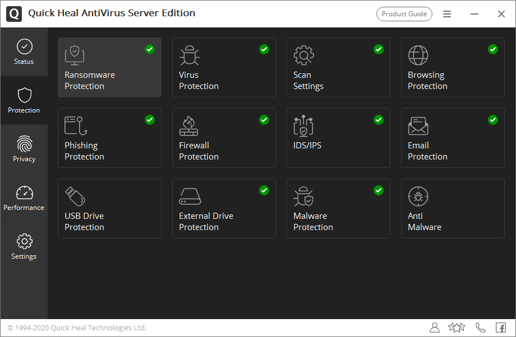Click the Virus Protection bug icon
Viewport: 516px width, 337px height.
(189, 55)
